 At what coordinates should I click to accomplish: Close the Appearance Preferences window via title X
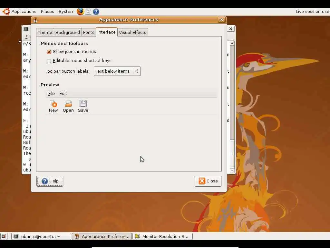(221, 20)
